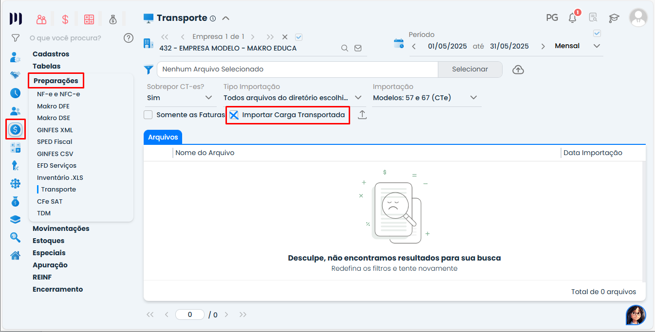Toggle Importar Carga Transportada checkbox
Viewport: 655px width, 332px height.
(234, 115)
